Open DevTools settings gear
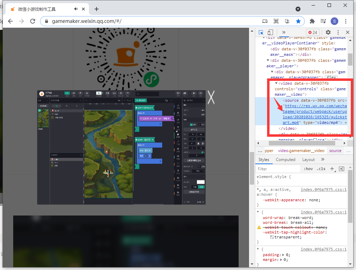 click(x=328, y=32)
